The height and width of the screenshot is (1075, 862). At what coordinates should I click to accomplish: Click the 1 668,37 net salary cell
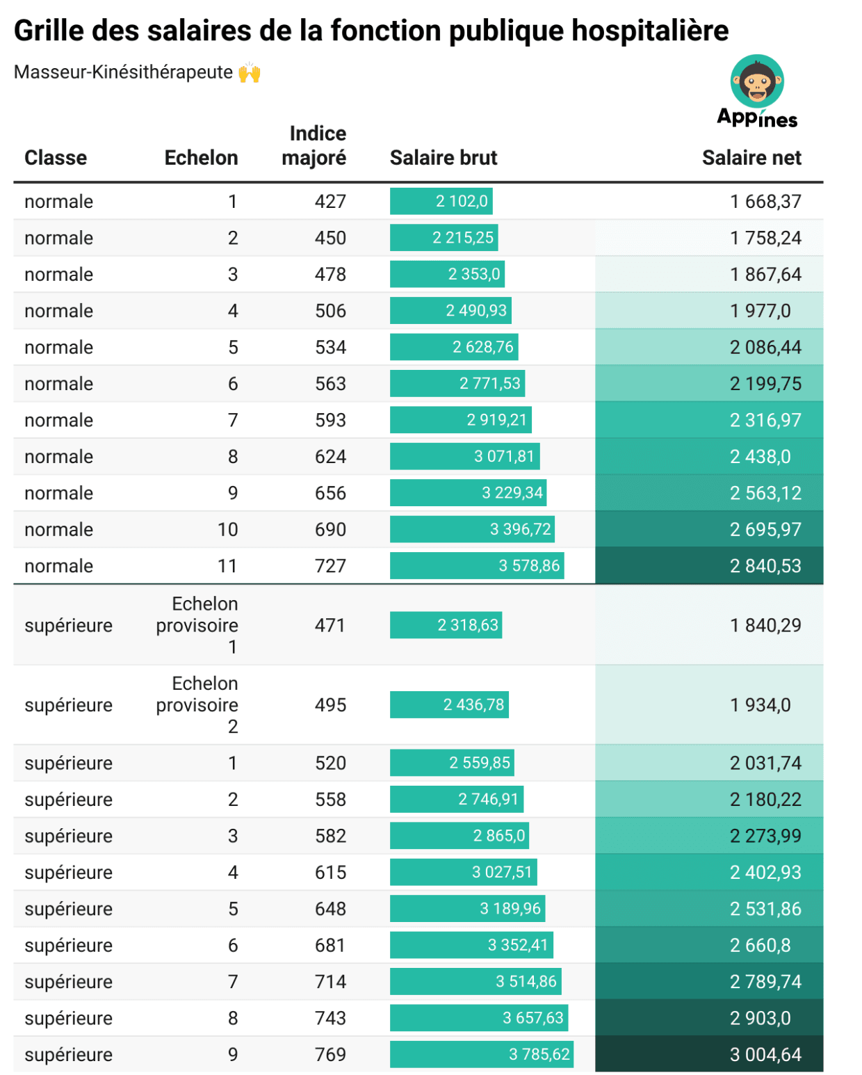click(x=765, y=202)
